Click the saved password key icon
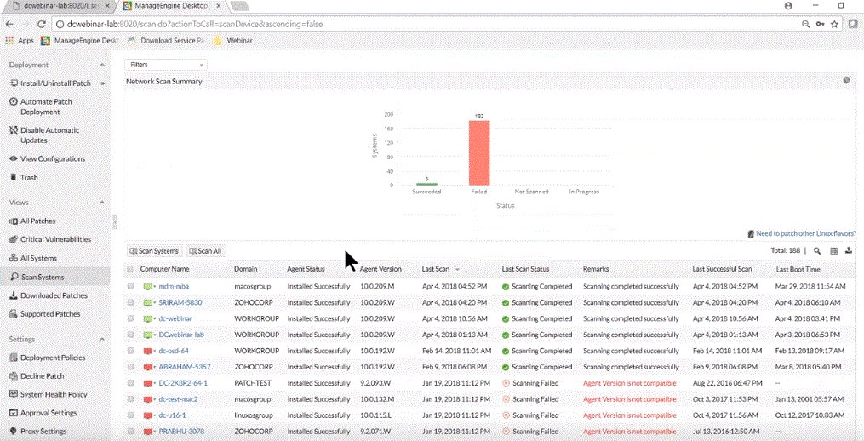This screenshot has height=441, width=864. (x=821, y=24)
